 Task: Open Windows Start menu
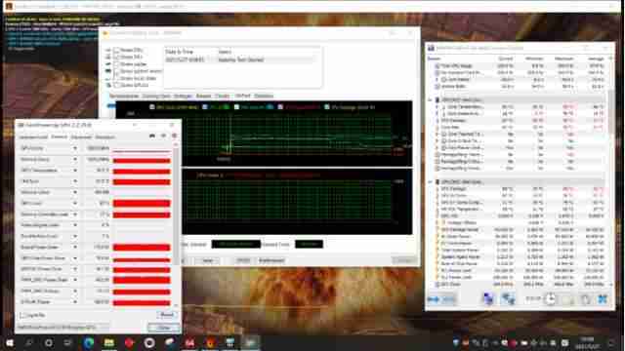pos(9,342)
